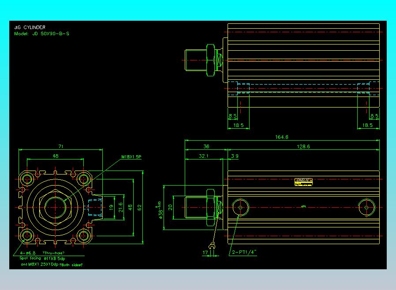Image resolution: width=396 pixels, height=290 pixels.
Task: Click the 17 wrench flat dimension
Action: click(x=205, y=253)
